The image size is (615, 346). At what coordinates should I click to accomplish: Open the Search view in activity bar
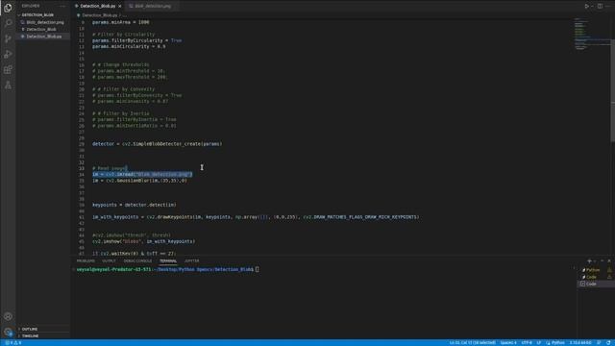(x=8, y=23)
